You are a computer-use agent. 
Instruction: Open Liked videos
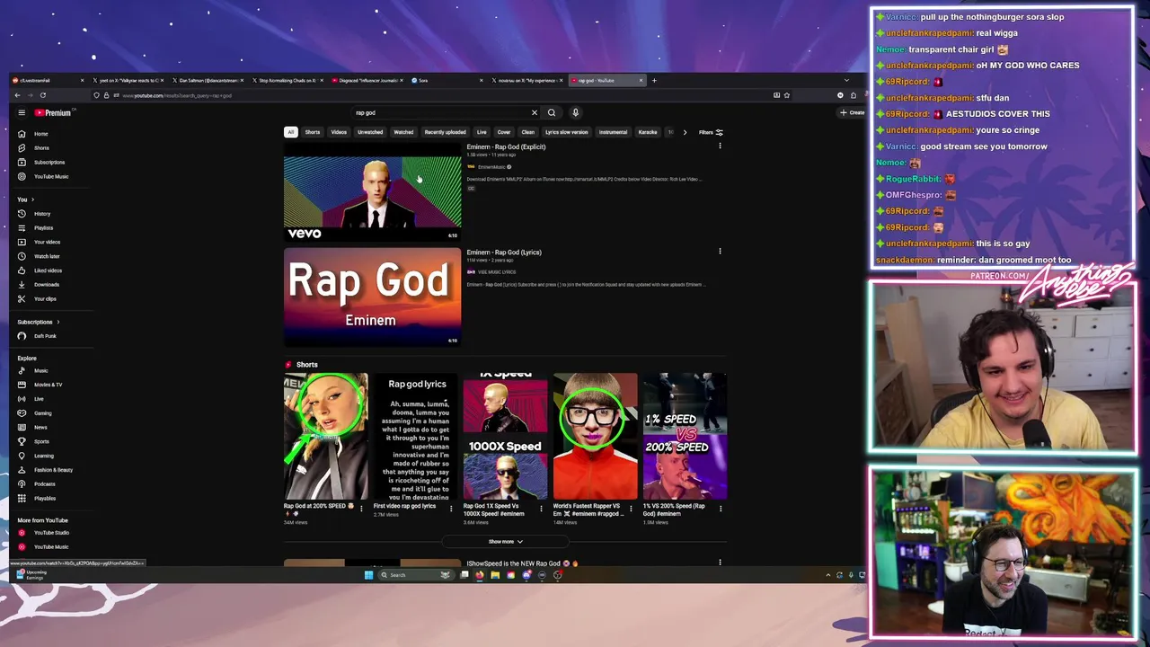48,270
